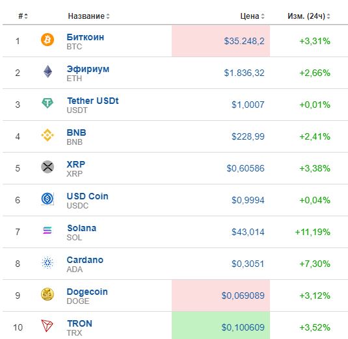Click the Cardano dotted logo icon
The width and height of the screenshot is (348, 339).
(47, 262)
